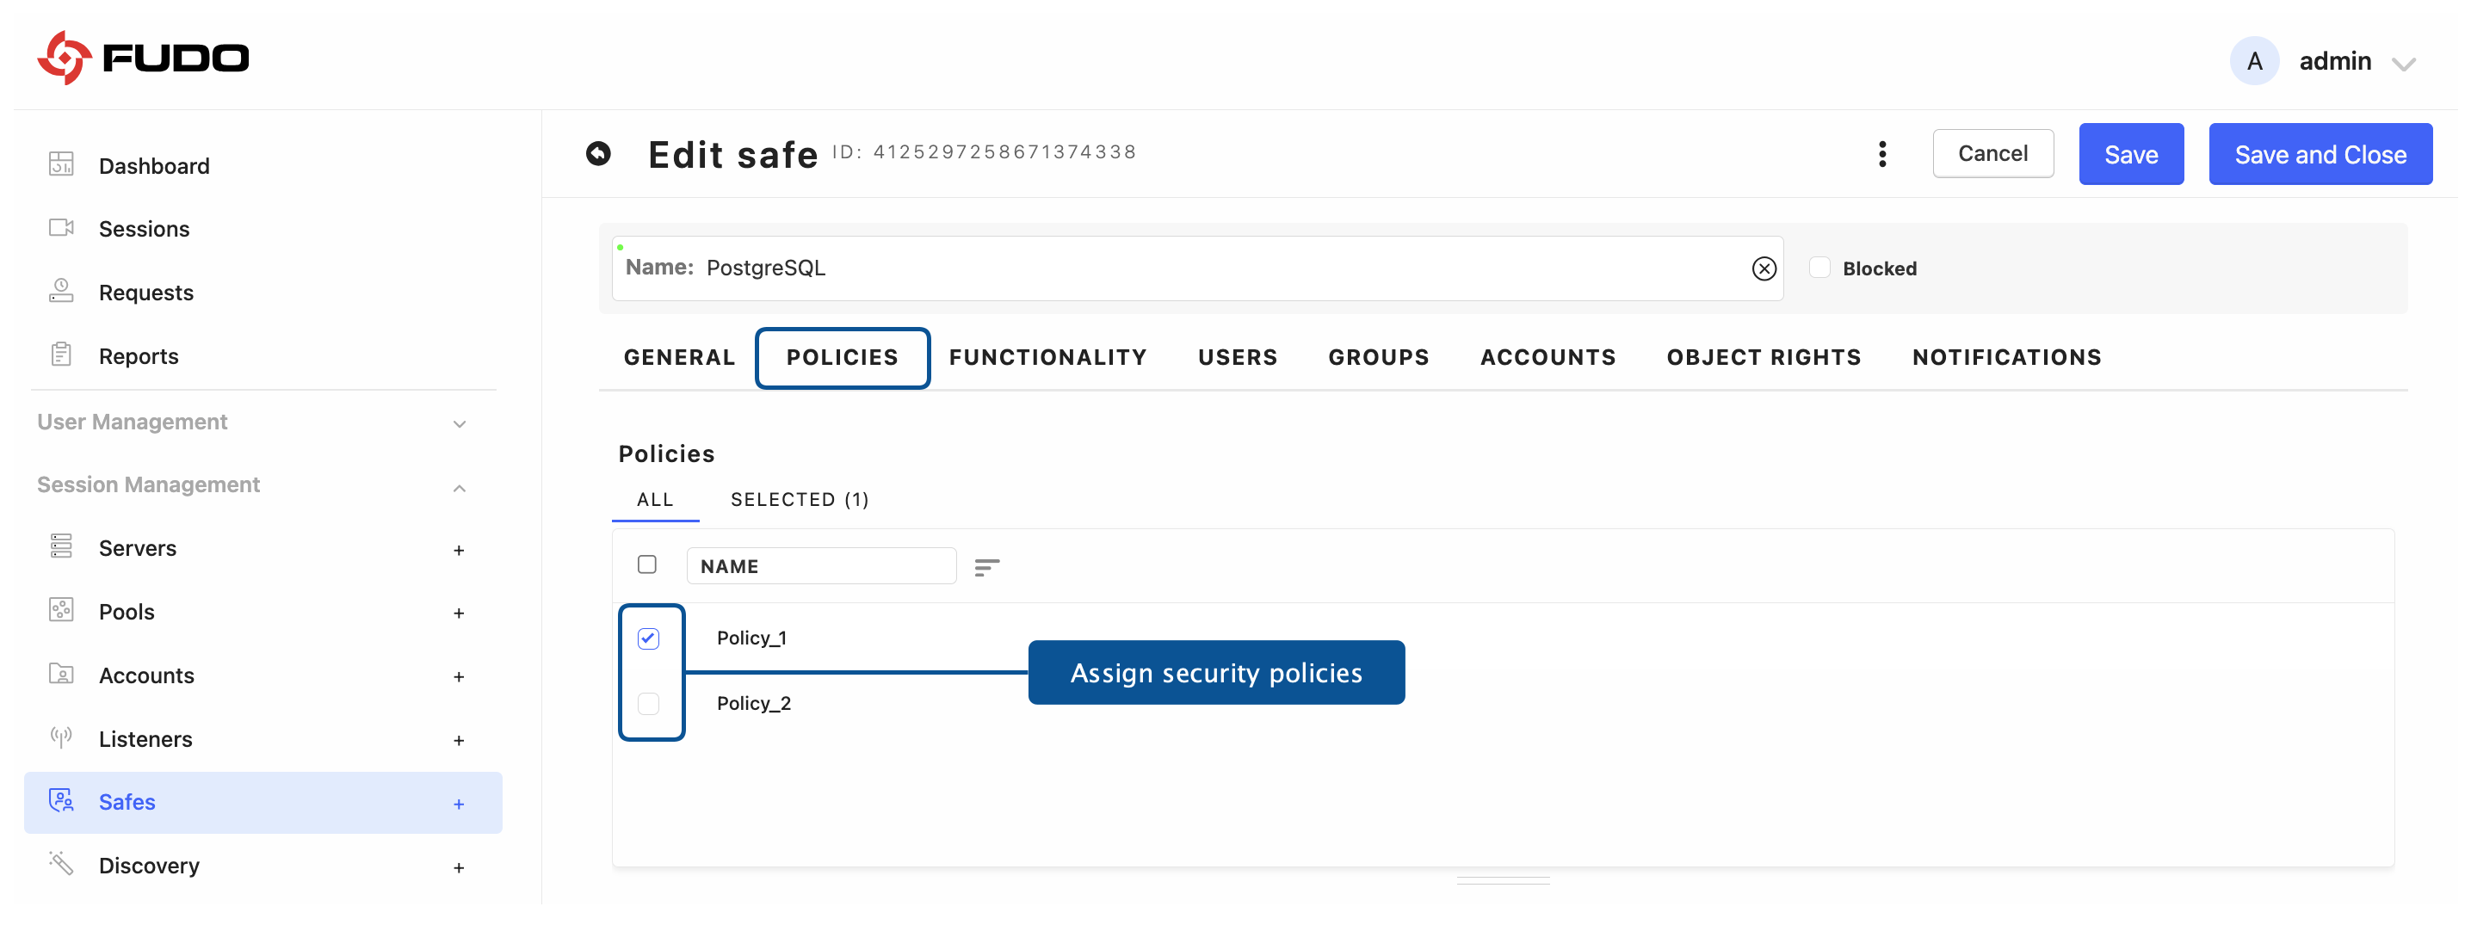
Task: Click the NAME filter input field
Action: point(821,566)
